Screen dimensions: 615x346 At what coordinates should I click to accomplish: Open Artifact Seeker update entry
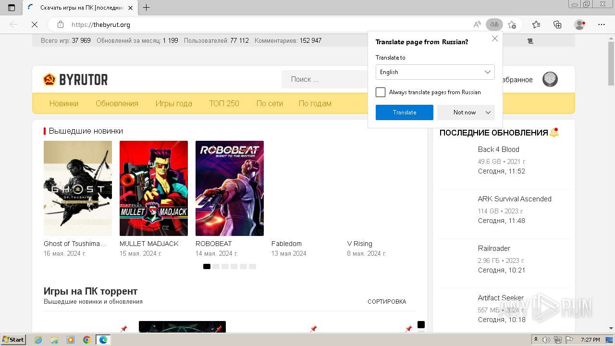click(501, 298)
